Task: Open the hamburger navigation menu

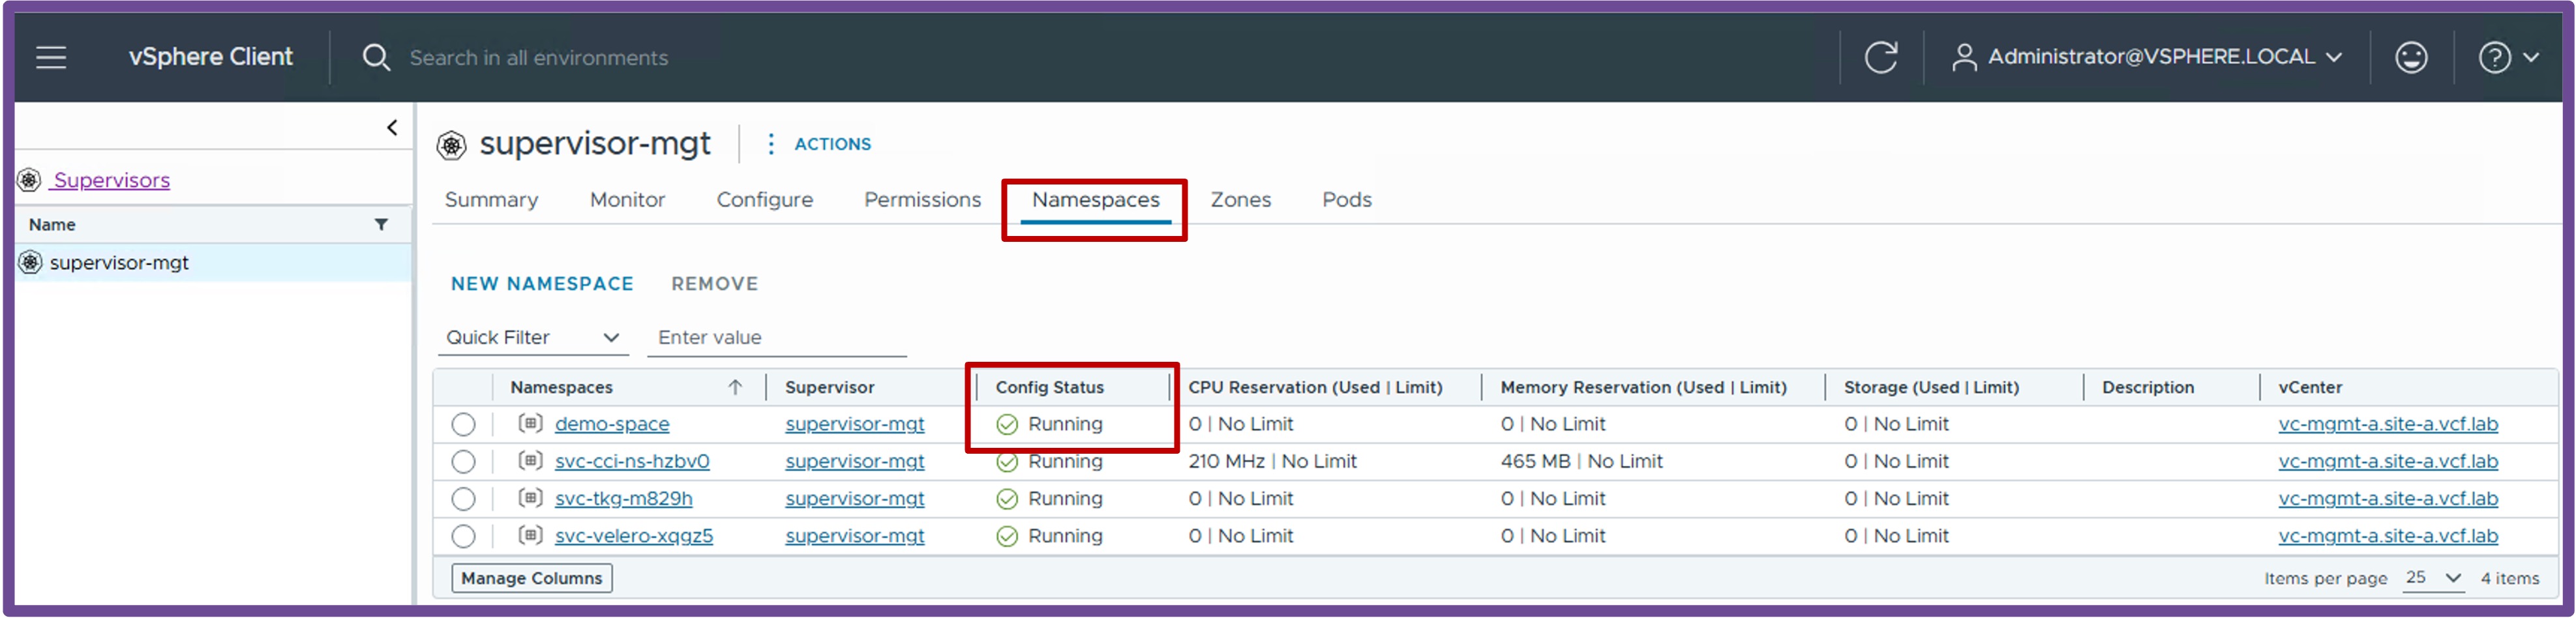Action: click(x=51, y=57)
